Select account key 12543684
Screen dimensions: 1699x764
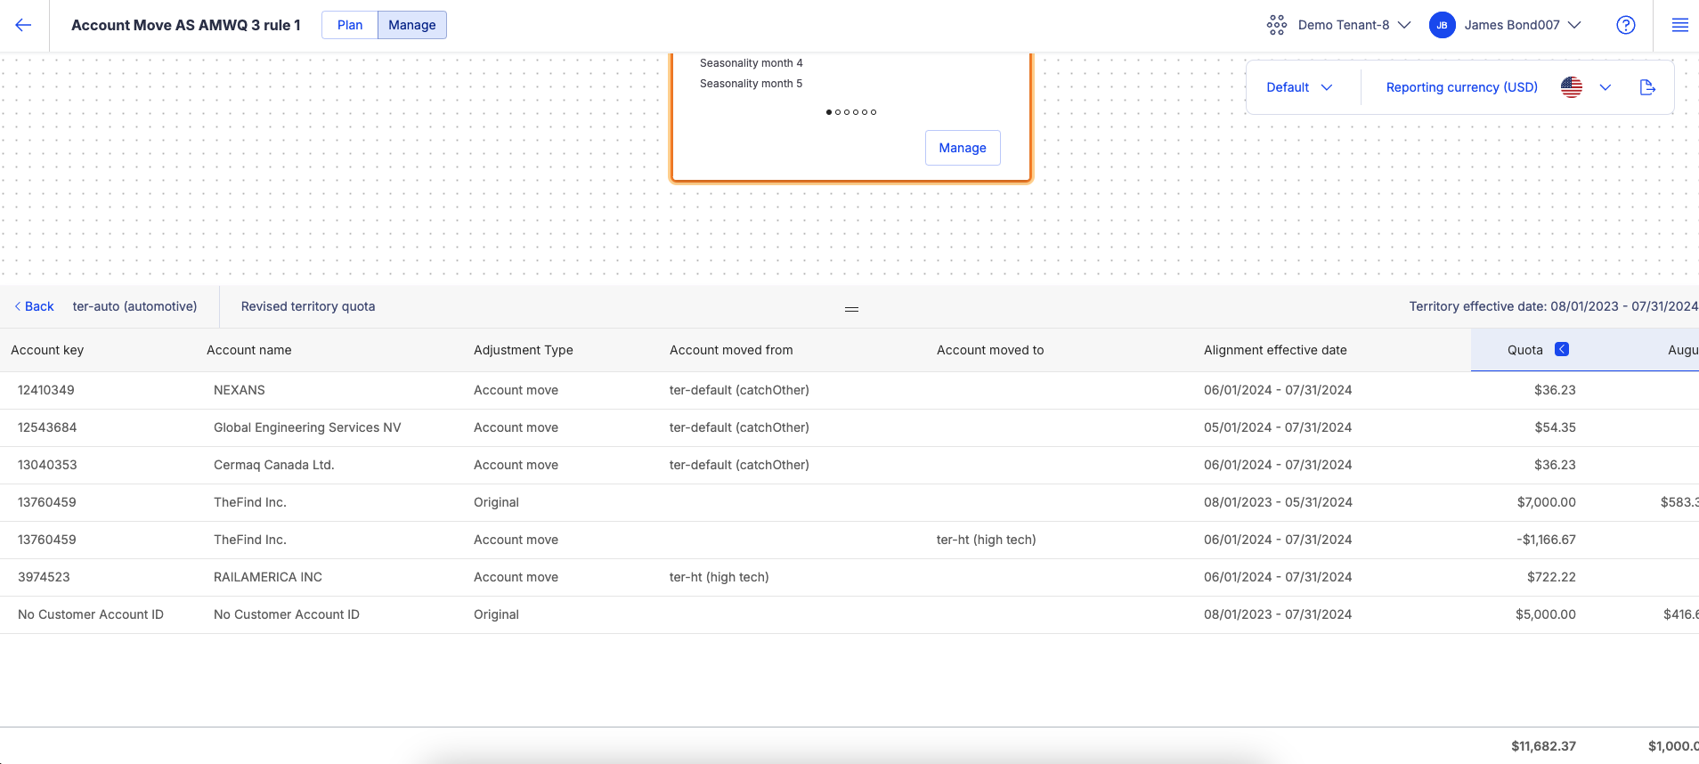point(47,427)
